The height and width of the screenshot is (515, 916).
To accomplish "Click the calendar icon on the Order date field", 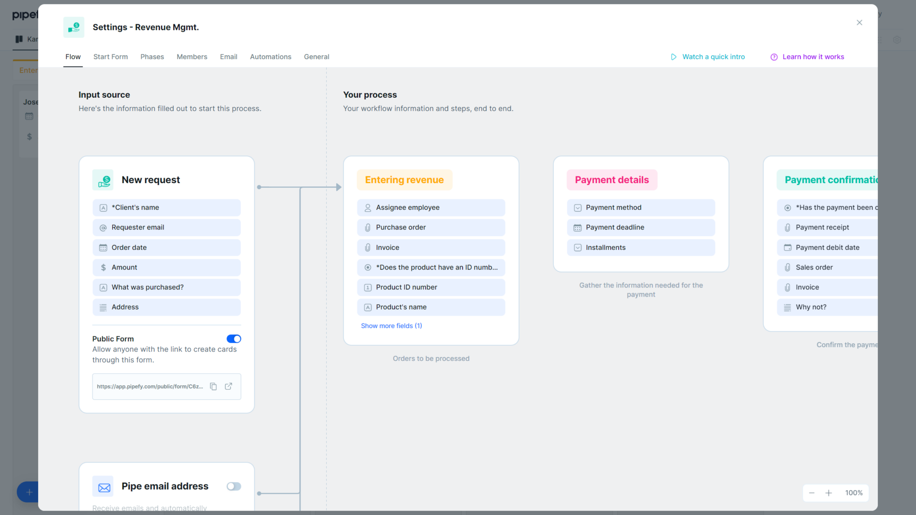I will (x=103, y=247).
